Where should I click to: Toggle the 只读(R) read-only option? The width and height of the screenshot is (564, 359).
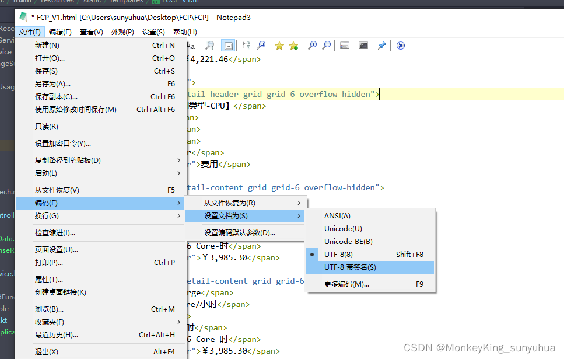point(100,127)
